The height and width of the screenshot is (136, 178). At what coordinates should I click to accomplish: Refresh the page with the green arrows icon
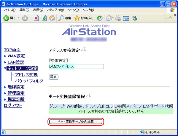tap(44, 18)
